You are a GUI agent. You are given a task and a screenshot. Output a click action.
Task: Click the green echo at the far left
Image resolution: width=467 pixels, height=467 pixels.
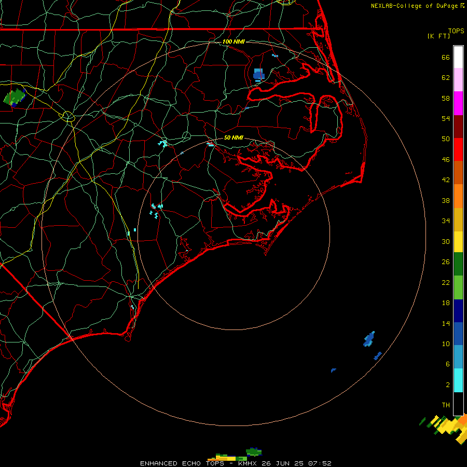(x=15, y=97)
